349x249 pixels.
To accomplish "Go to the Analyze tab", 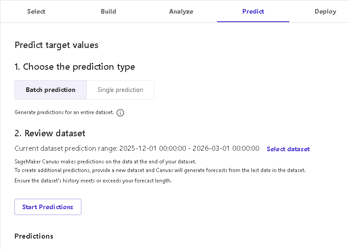I will click(181, 11).
